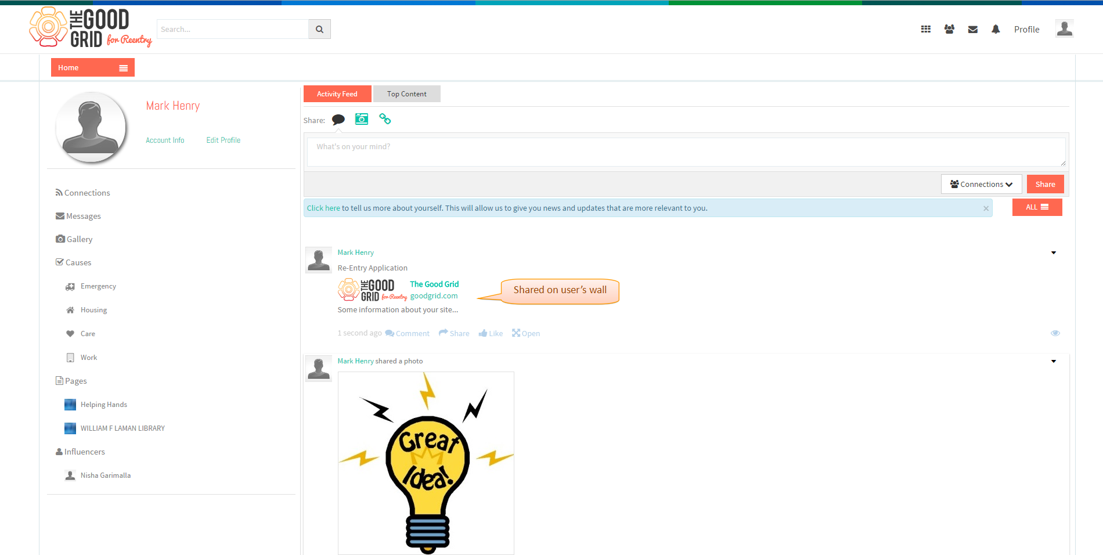The height and width of the screenshot is (555, 1103).
Task: Open the connections people icon in header
Action: (x=949, y=29)
